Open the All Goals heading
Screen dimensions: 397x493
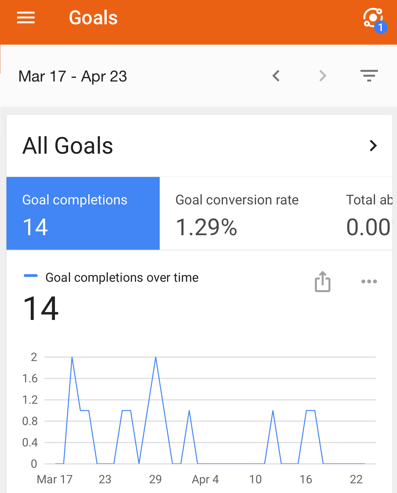pyautogui.click(x=68, y=146)
